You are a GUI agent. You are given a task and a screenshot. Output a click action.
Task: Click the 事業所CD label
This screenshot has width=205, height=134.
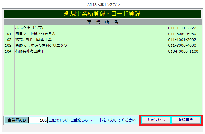coord(17,120)
